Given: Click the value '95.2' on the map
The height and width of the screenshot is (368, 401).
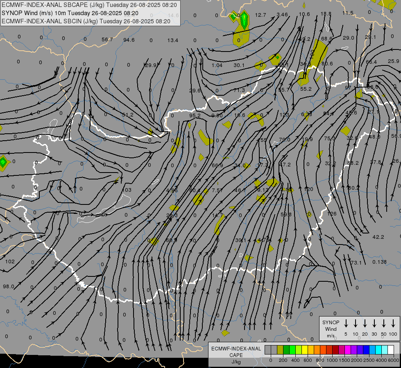Looking at the screenshot, I should pos(195,115).
